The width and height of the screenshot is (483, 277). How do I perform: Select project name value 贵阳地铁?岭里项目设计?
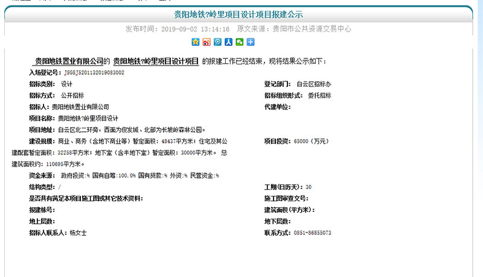(88, 119)
